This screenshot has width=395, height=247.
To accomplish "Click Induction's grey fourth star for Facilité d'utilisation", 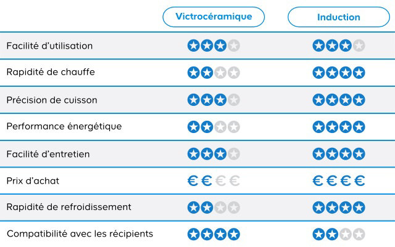I will click(x=359, y=46).
